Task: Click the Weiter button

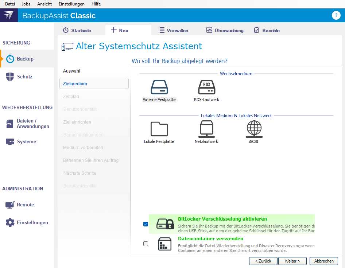Action: click(x=292, y=261)
